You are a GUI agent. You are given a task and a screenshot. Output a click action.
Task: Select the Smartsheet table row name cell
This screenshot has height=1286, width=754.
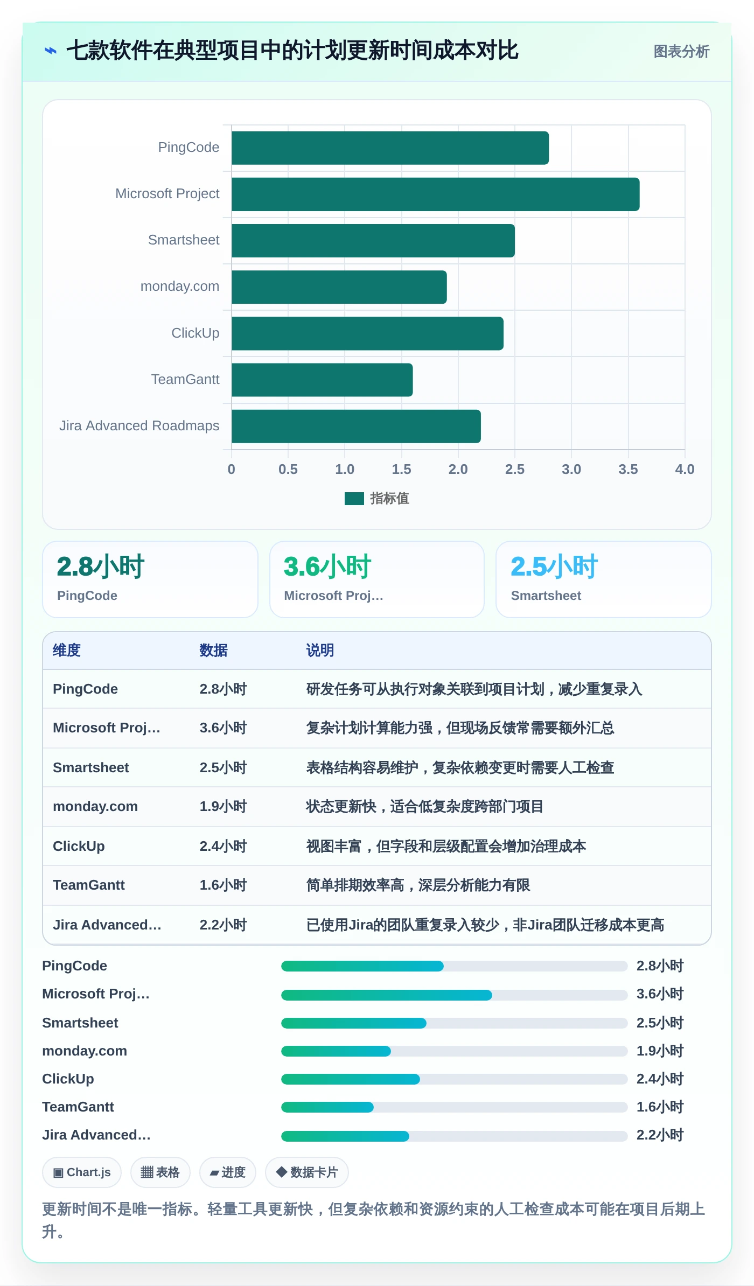91,768
